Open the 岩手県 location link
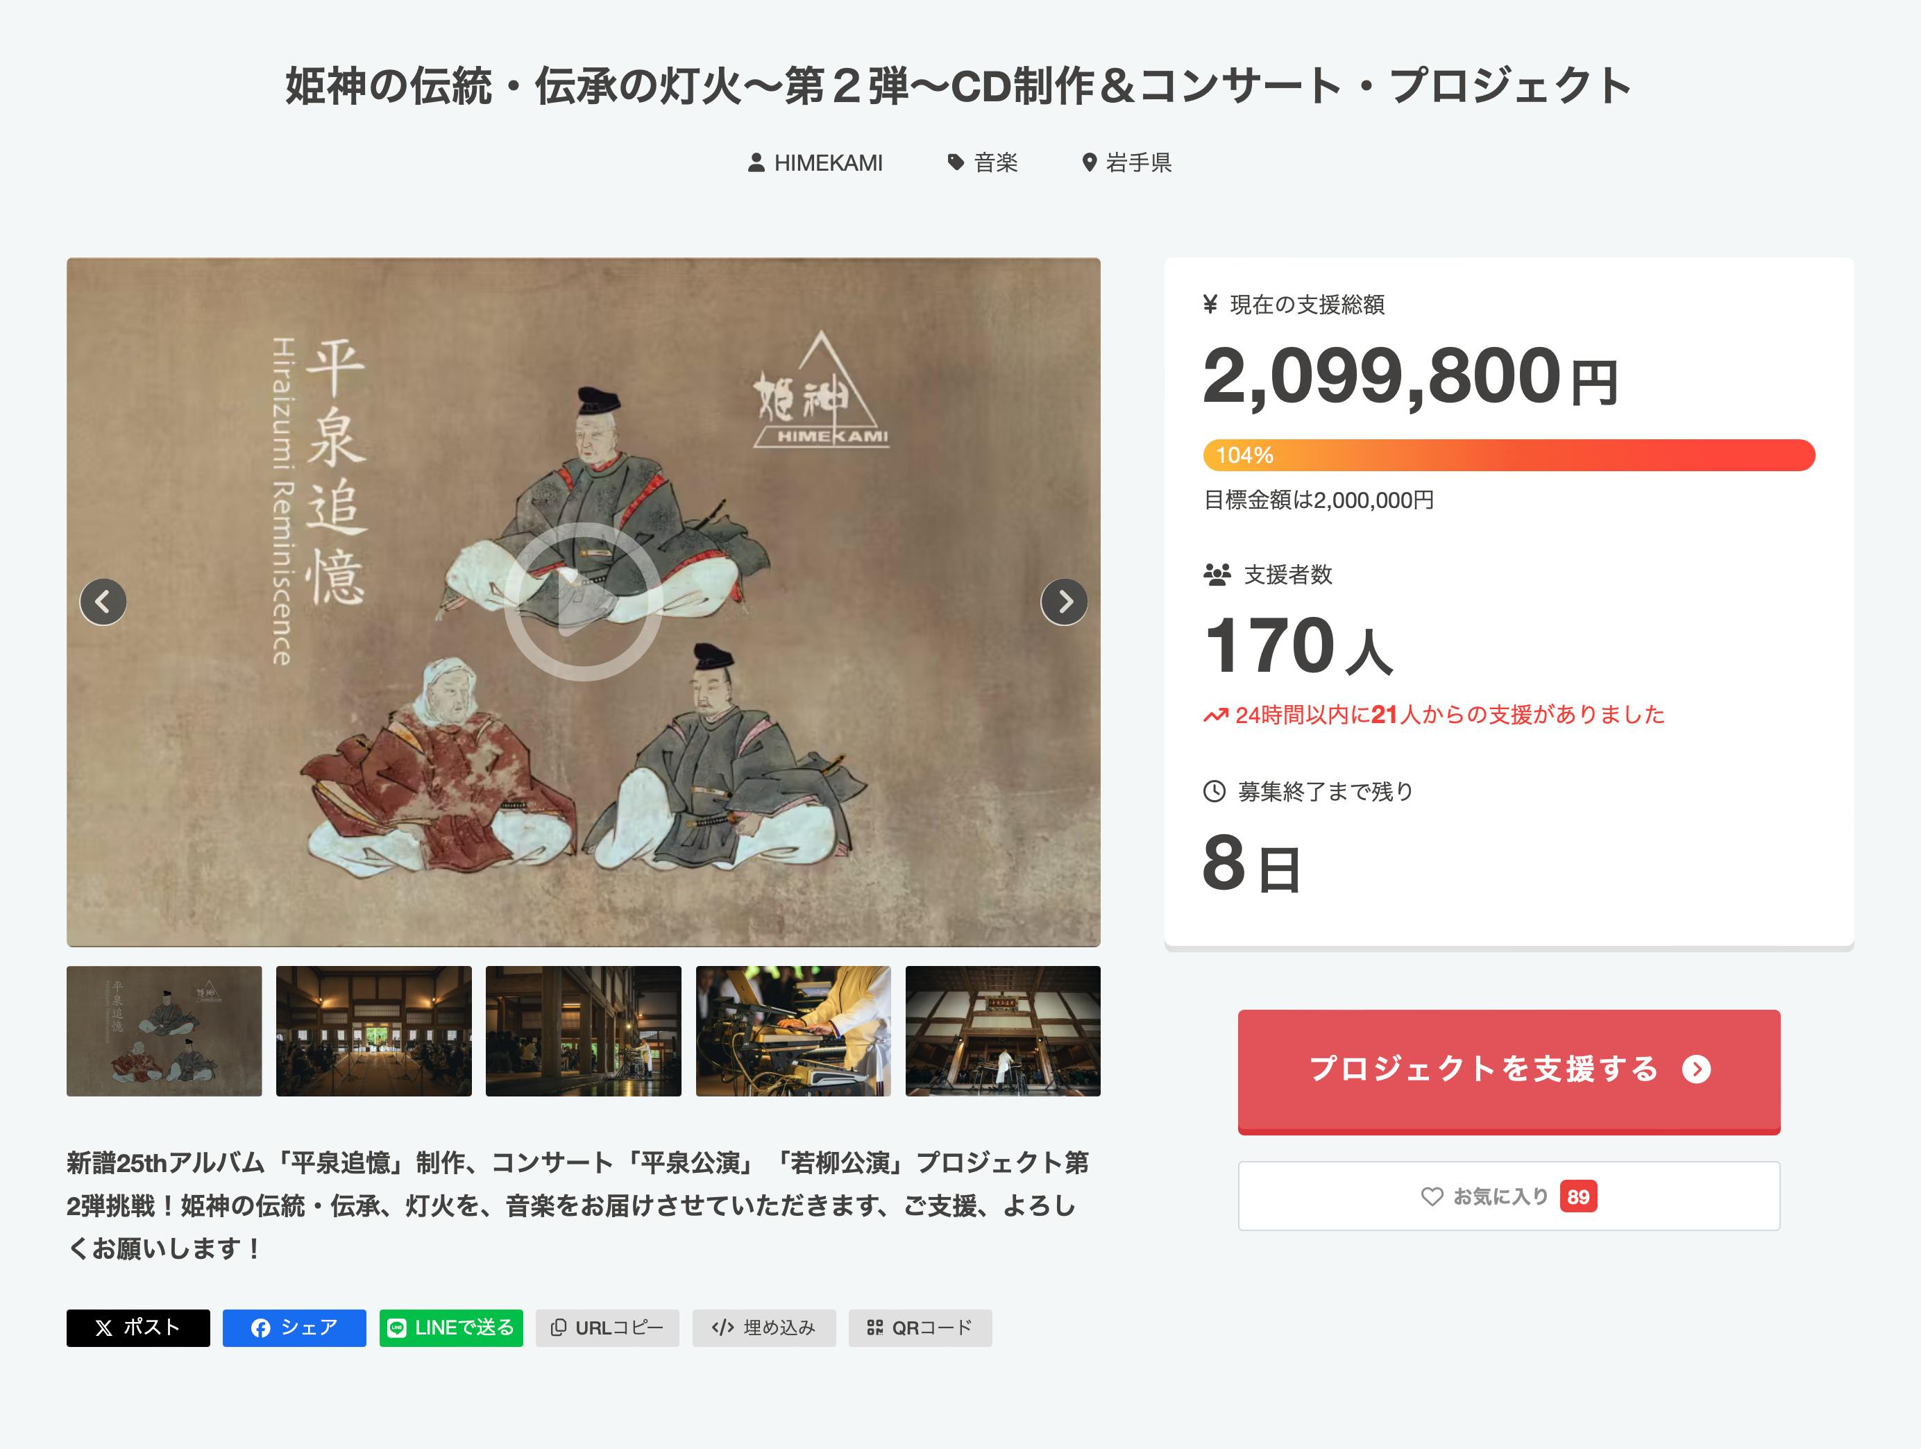Viewport: 1921px width, 1449px height. [1127, 163]
